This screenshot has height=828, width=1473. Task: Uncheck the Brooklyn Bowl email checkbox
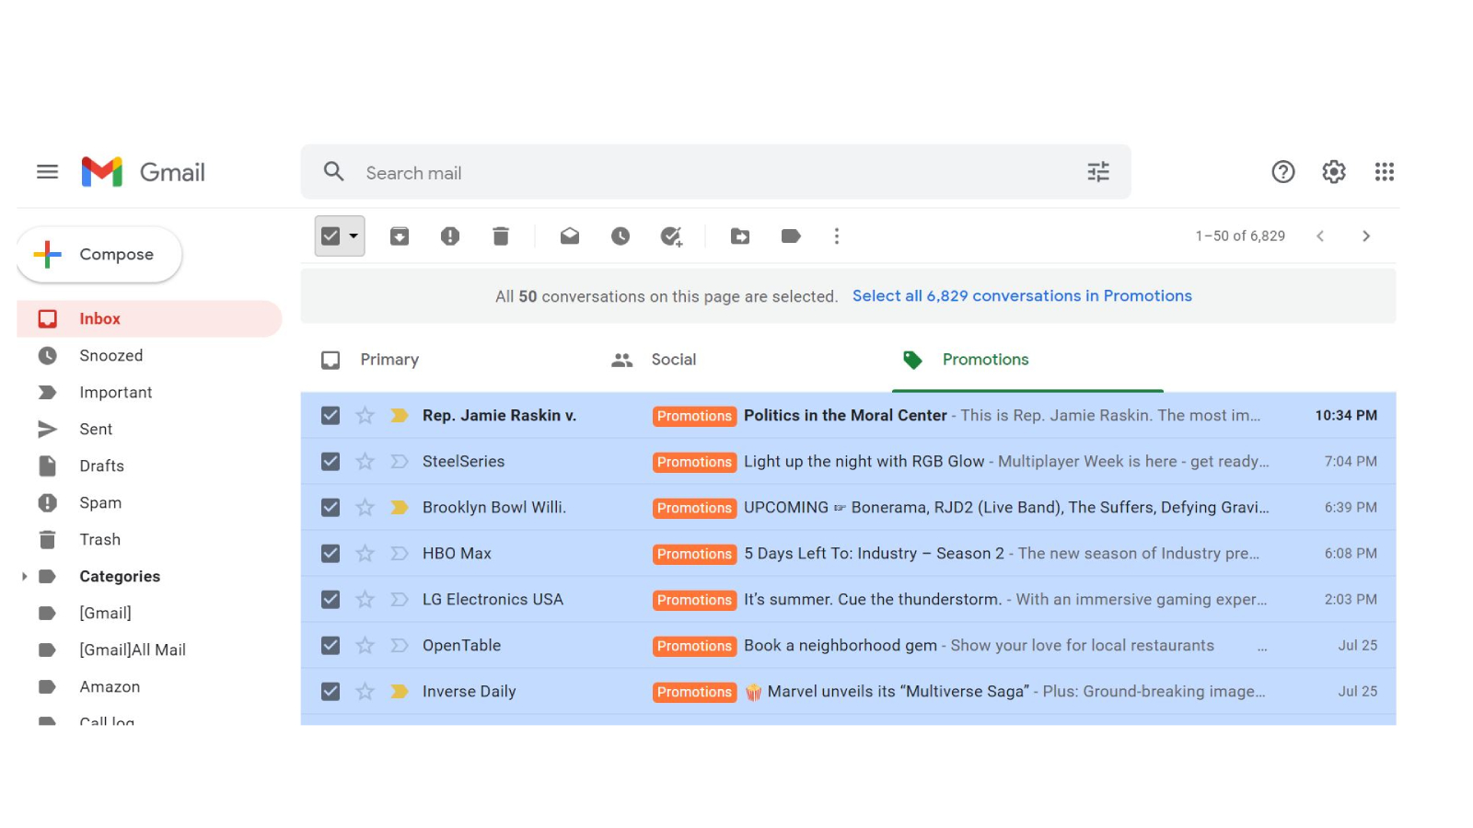331,508
